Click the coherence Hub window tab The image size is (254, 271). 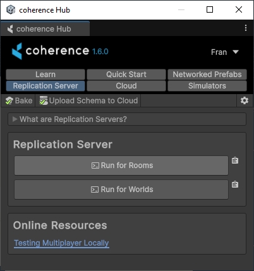pyautogui.click(x=45, y=29)
